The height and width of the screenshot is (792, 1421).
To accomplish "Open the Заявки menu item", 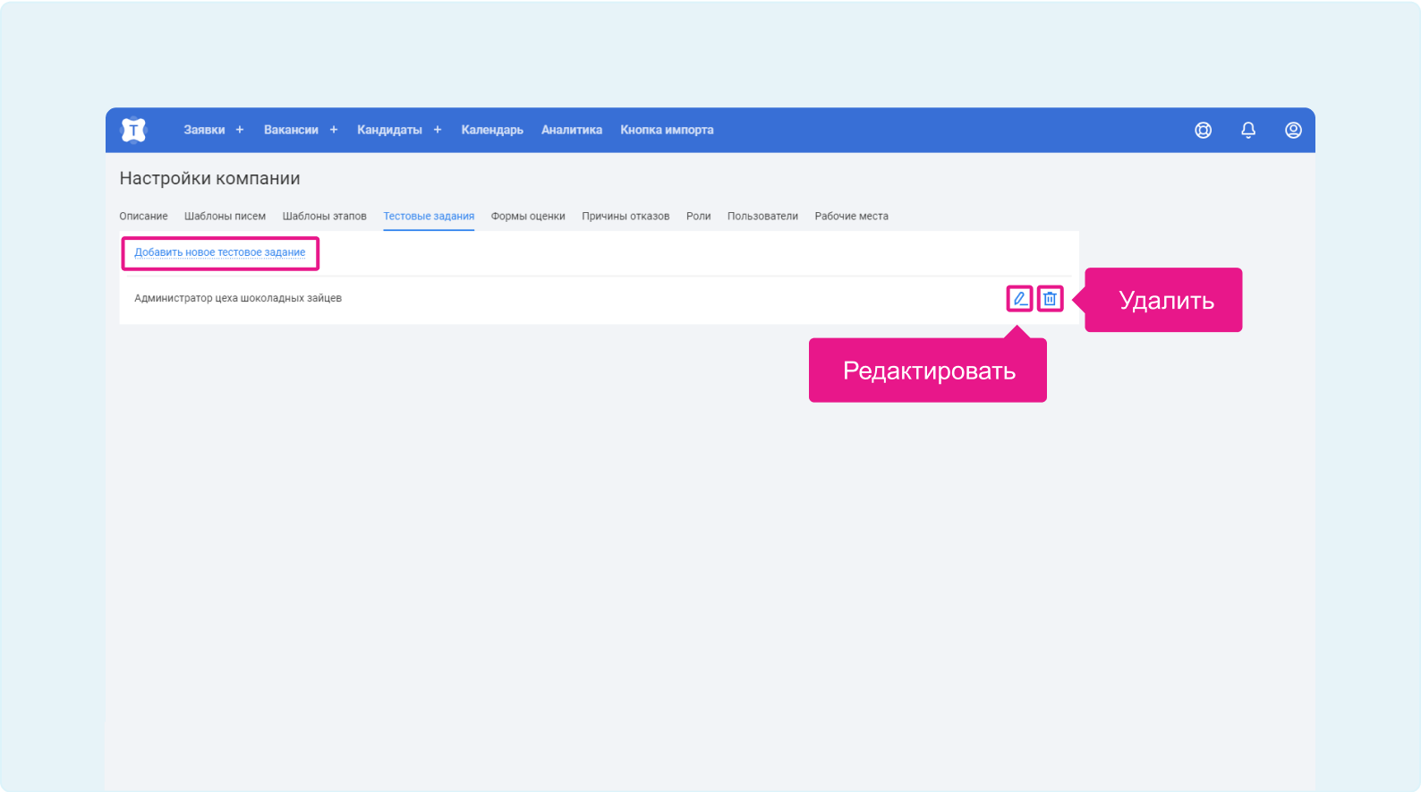I will 204,130.
